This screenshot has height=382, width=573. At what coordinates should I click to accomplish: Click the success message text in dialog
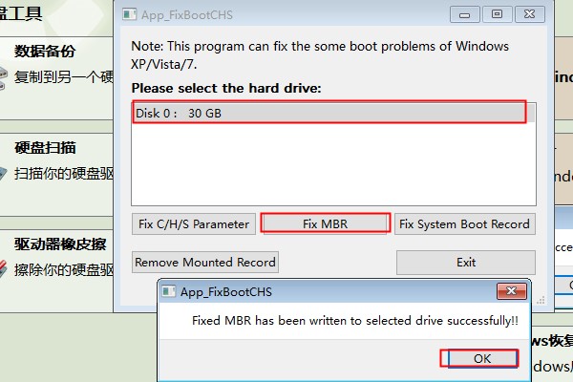coord(355,321)
